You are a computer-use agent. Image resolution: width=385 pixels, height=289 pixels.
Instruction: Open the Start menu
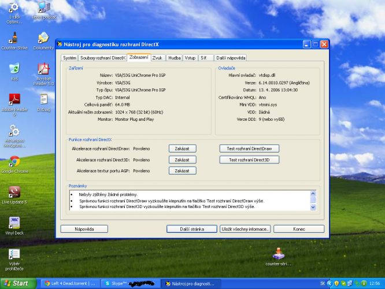pos(18,284)
